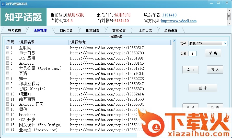The width and height of the screenshot is (232, 138).
Task: Select the checkbox for row 13 微信
Action: coord(8,109)
